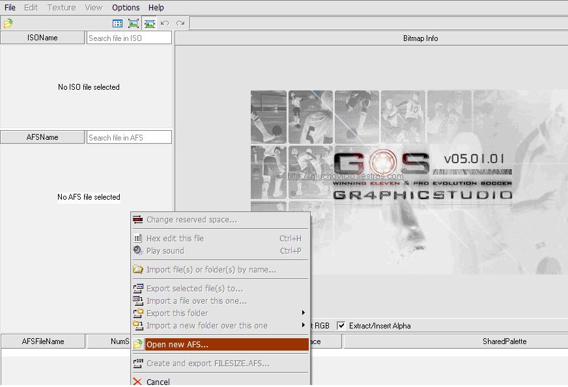The width and height of the screenshot is (568, 387).
Task: Click the AFSName column header button
Action: click(42, 137)
